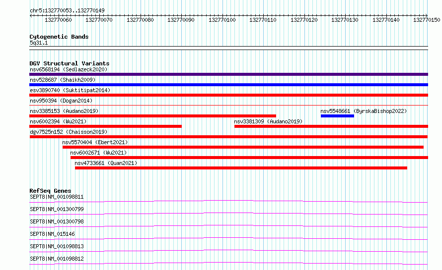Open dgv7525n152 (Chaisson2019) variant label
The width and height of the screenshot is (442, 270).
69,132
